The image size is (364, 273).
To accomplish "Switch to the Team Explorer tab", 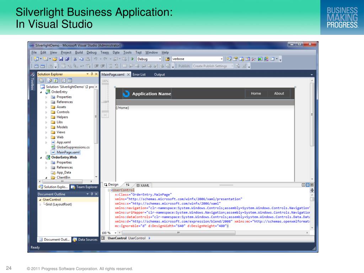I will click(x=84, y=187).
